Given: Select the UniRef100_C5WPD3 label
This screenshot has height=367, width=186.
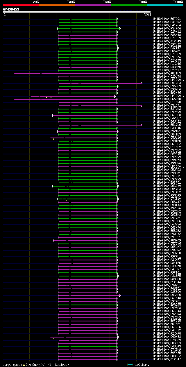Looking at the screenshot, I should [167, 170].
